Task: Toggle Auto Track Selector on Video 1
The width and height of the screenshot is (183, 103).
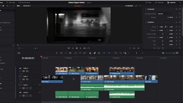Action: point(23,79)
